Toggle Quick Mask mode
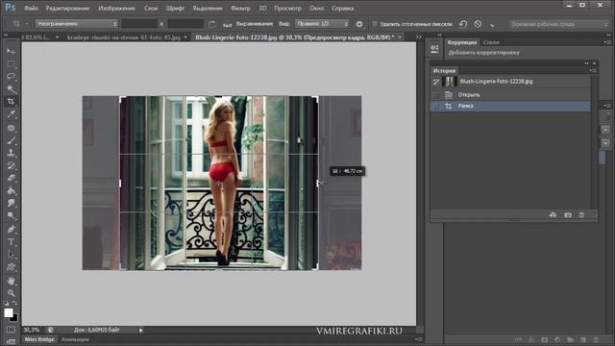 [11, 330]
